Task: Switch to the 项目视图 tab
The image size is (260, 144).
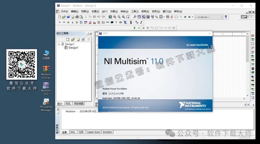Action: click(79, 104)
